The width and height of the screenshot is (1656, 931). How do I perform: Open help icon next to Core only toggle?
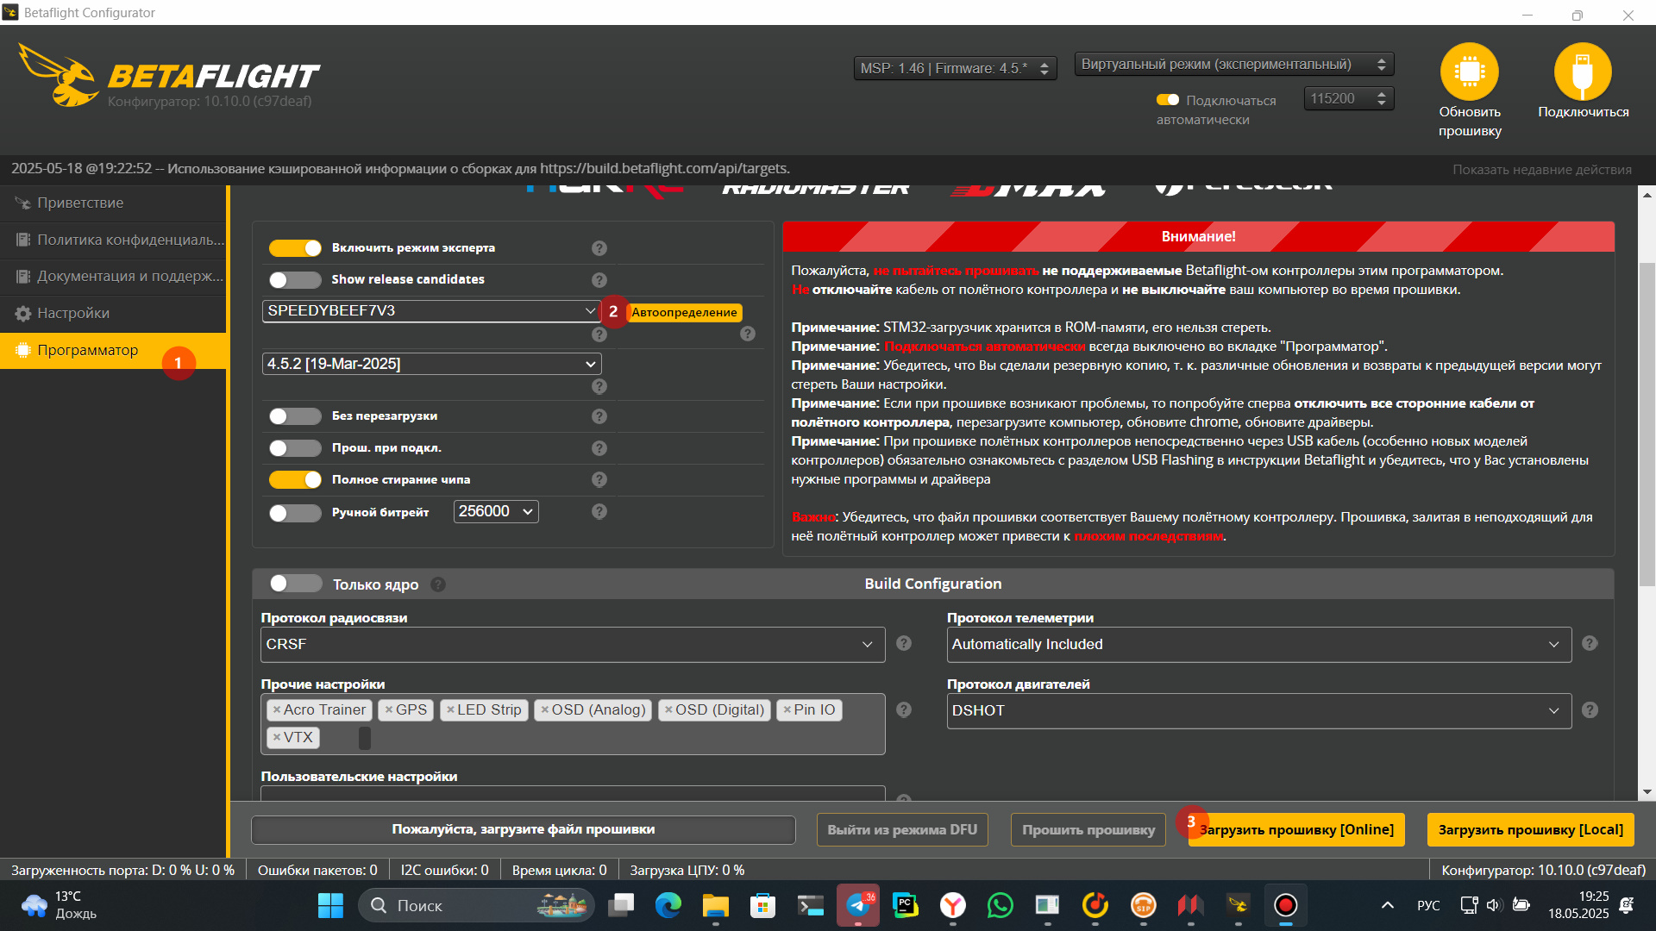coord(438,584)
